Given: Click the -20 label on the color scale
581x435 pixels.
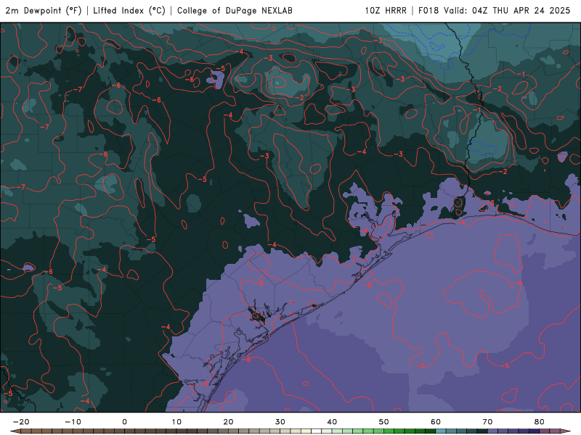Looking at the screenshot, I should coord(21,422).
